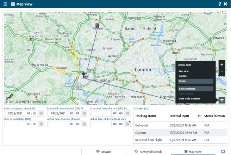Click the airport tower marker near Hounslow
Image resolution: width=231 pixels, height=155 pixels.
pos(85,75)
